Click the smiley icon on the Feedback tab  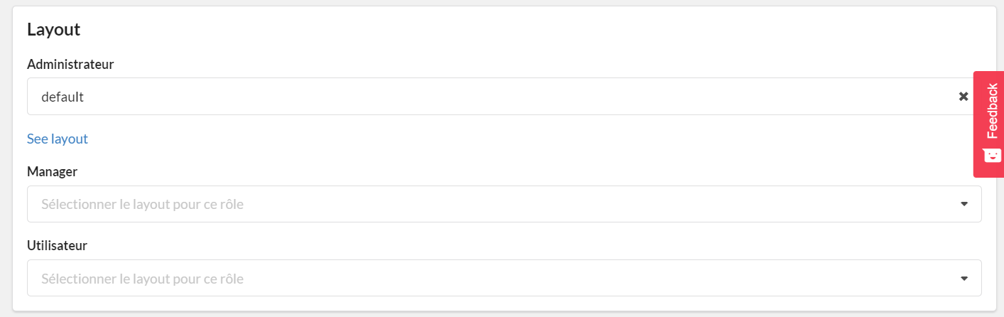pos(993,155)
